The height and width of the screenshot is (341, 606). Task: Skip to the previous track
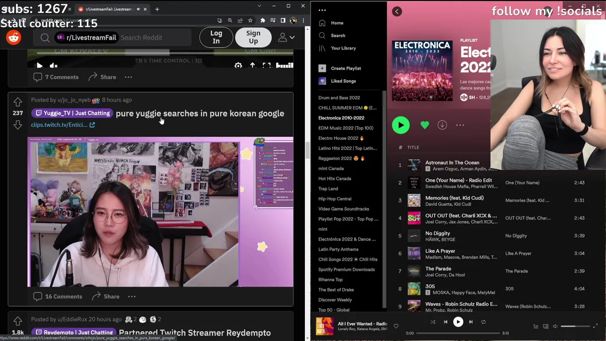tap(446, 322)
